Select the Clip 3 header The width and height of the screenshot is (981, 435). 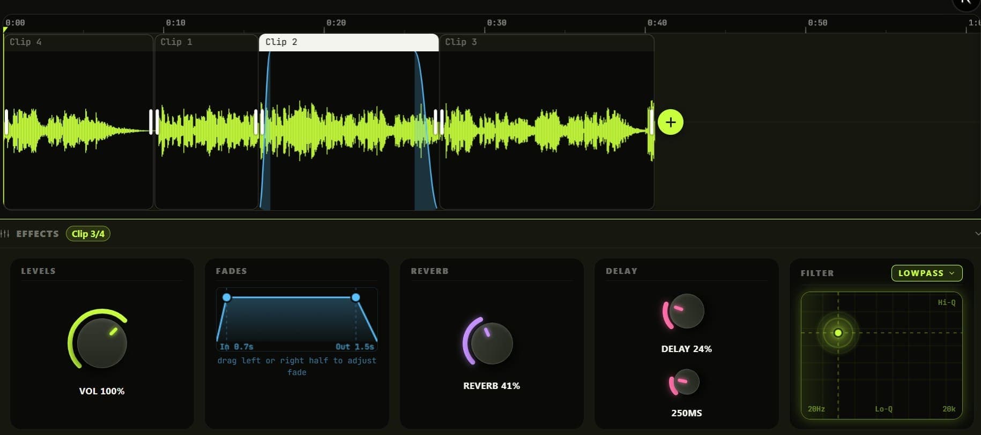click(546, 42)
